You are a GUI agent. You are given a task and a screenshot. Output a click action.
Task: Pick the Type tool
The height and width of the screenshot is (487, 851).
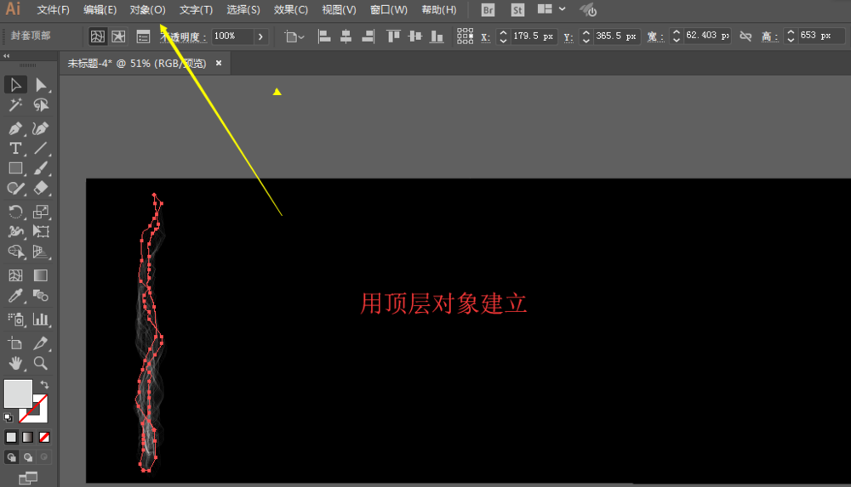pyautogui.click(x=15, y=148)
